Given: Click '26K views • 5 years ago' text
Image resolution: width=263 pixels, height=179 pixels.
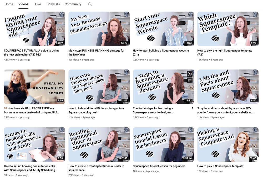Looking at the screenshot, I should (x=81, y=175).
